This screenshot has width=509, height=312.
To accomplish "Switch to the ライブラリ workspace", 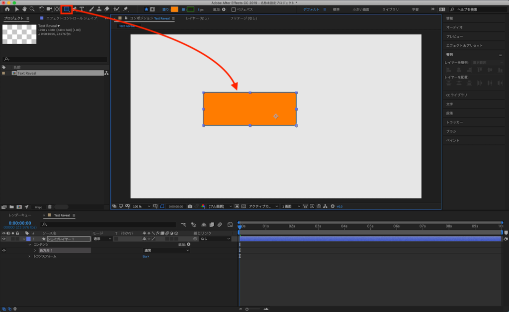I will click(x=390, y=9).
